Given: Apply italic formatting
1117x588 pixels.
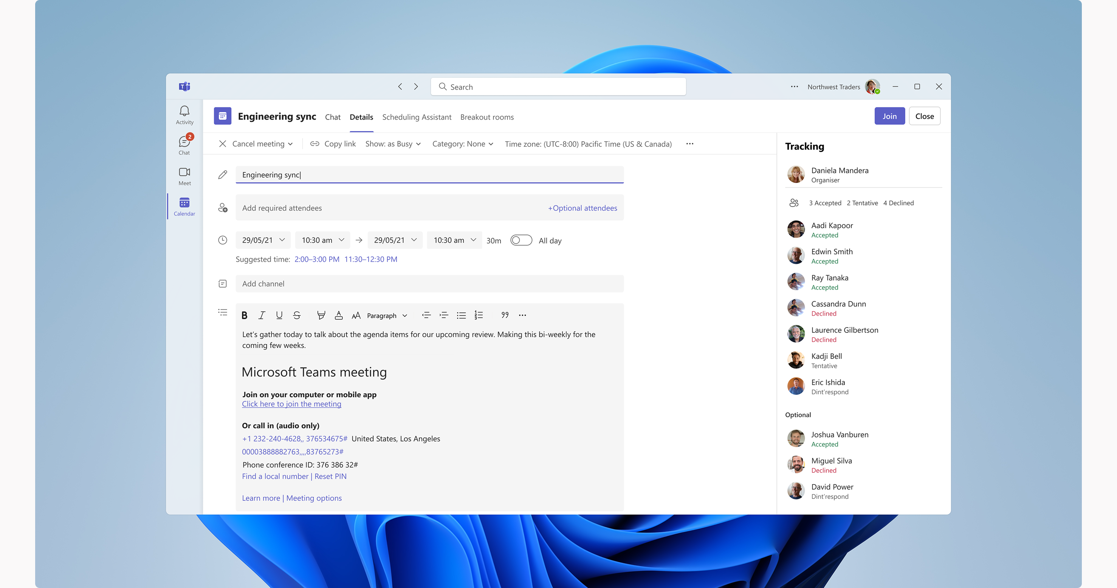Looking at the screenshot, I should pyautogui.click(x=262, y=315).
